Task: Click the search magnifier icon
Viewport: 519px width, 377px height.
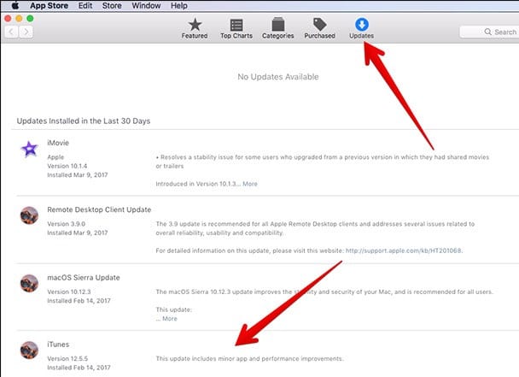Action: point(487,32)
